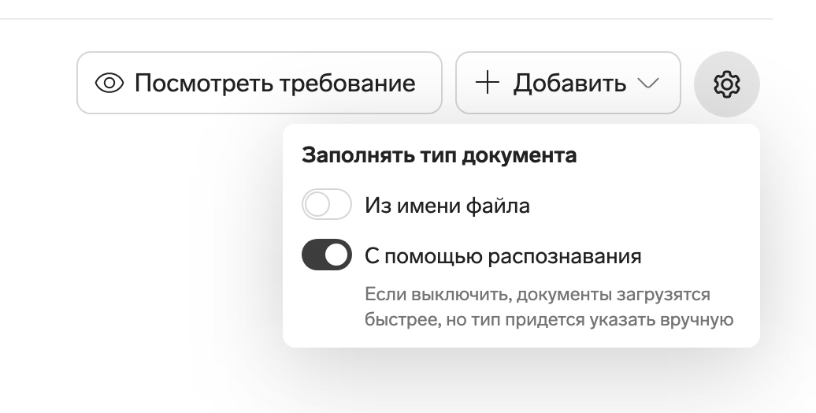Click the Добавить button text
816x413 pixels.
[569, 83]
